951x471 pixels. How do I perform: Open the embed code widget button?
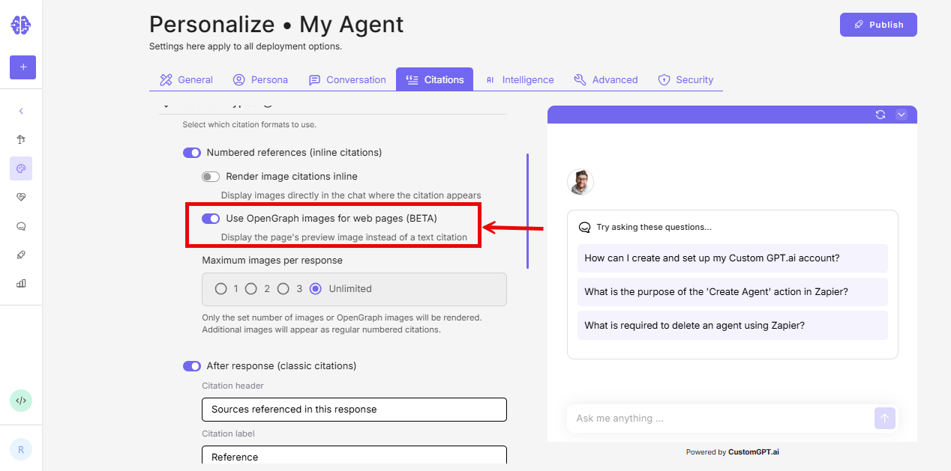coord(21,401)
